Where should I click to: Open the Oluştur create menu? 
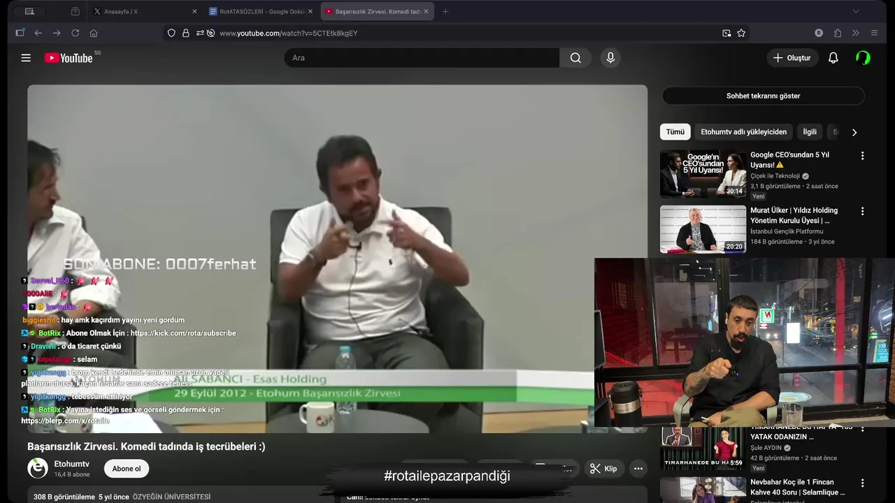792,58
